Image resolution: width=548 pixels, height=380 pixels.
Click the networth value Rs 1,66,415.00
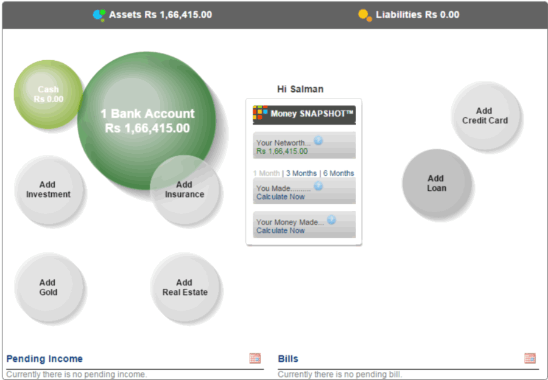click(x=282, y=151)
